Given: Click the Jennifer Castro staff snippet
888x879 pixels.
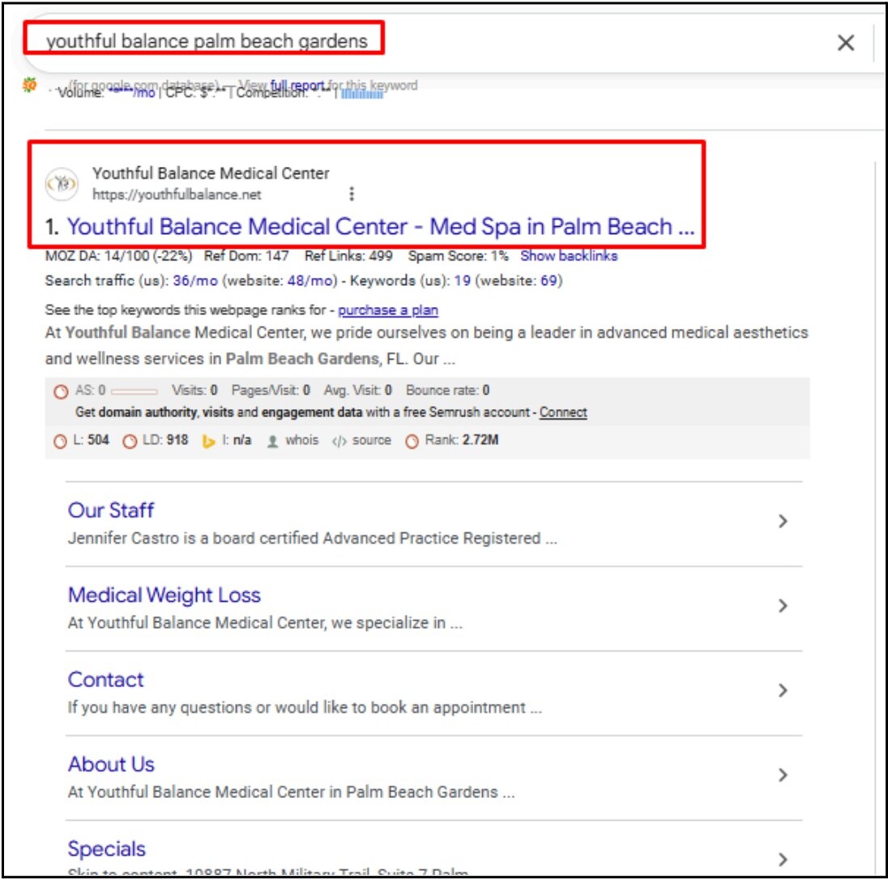Looking at the screenshot, I should click(313, 538).
